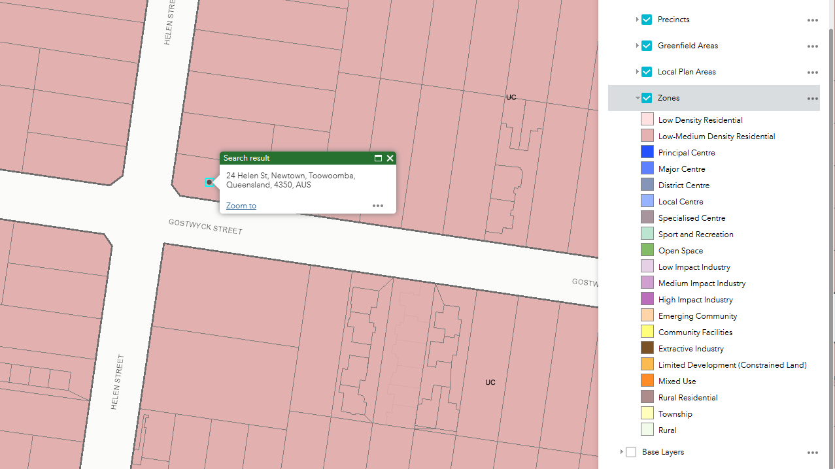The image size is (835, 469).
Task: Expand the Precincts layer tree
Action: (x=637, y=20)
